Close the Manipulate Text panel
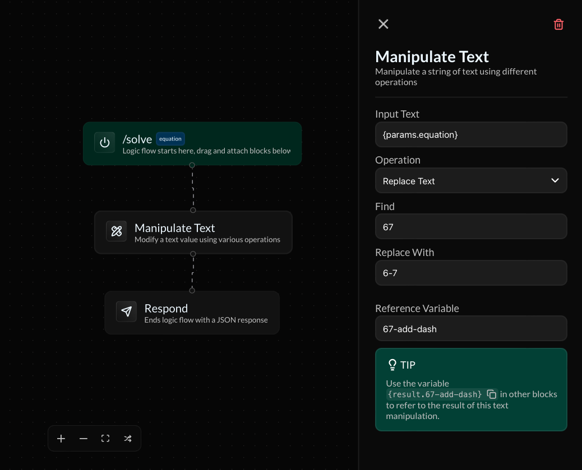Screen dimensions: 582x470 click(x=383, y=24)
